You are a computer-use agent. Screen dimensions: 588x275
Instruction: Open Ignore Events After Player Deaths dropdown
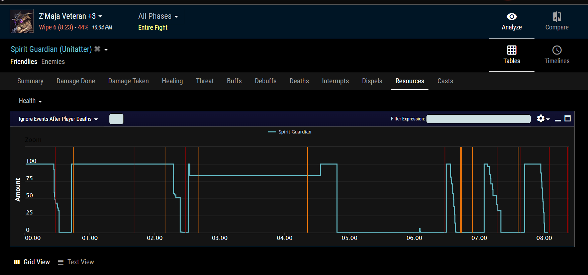click(58, 119)
